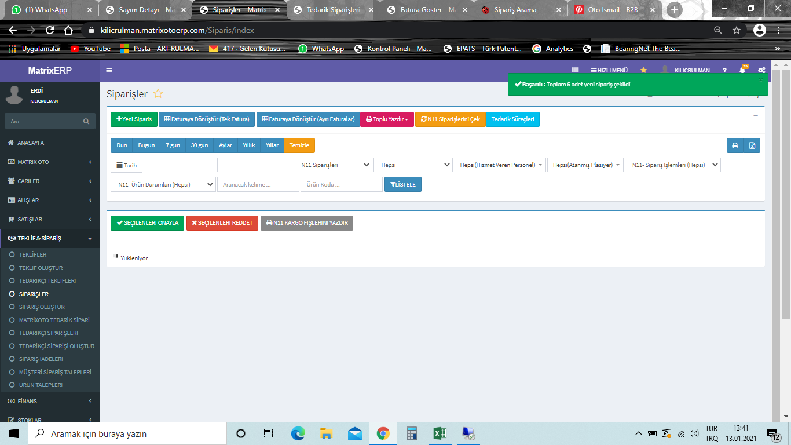This screenshot has width=791, height=445.
Task: Click barcode icon in top header
Action: point(575,70)
